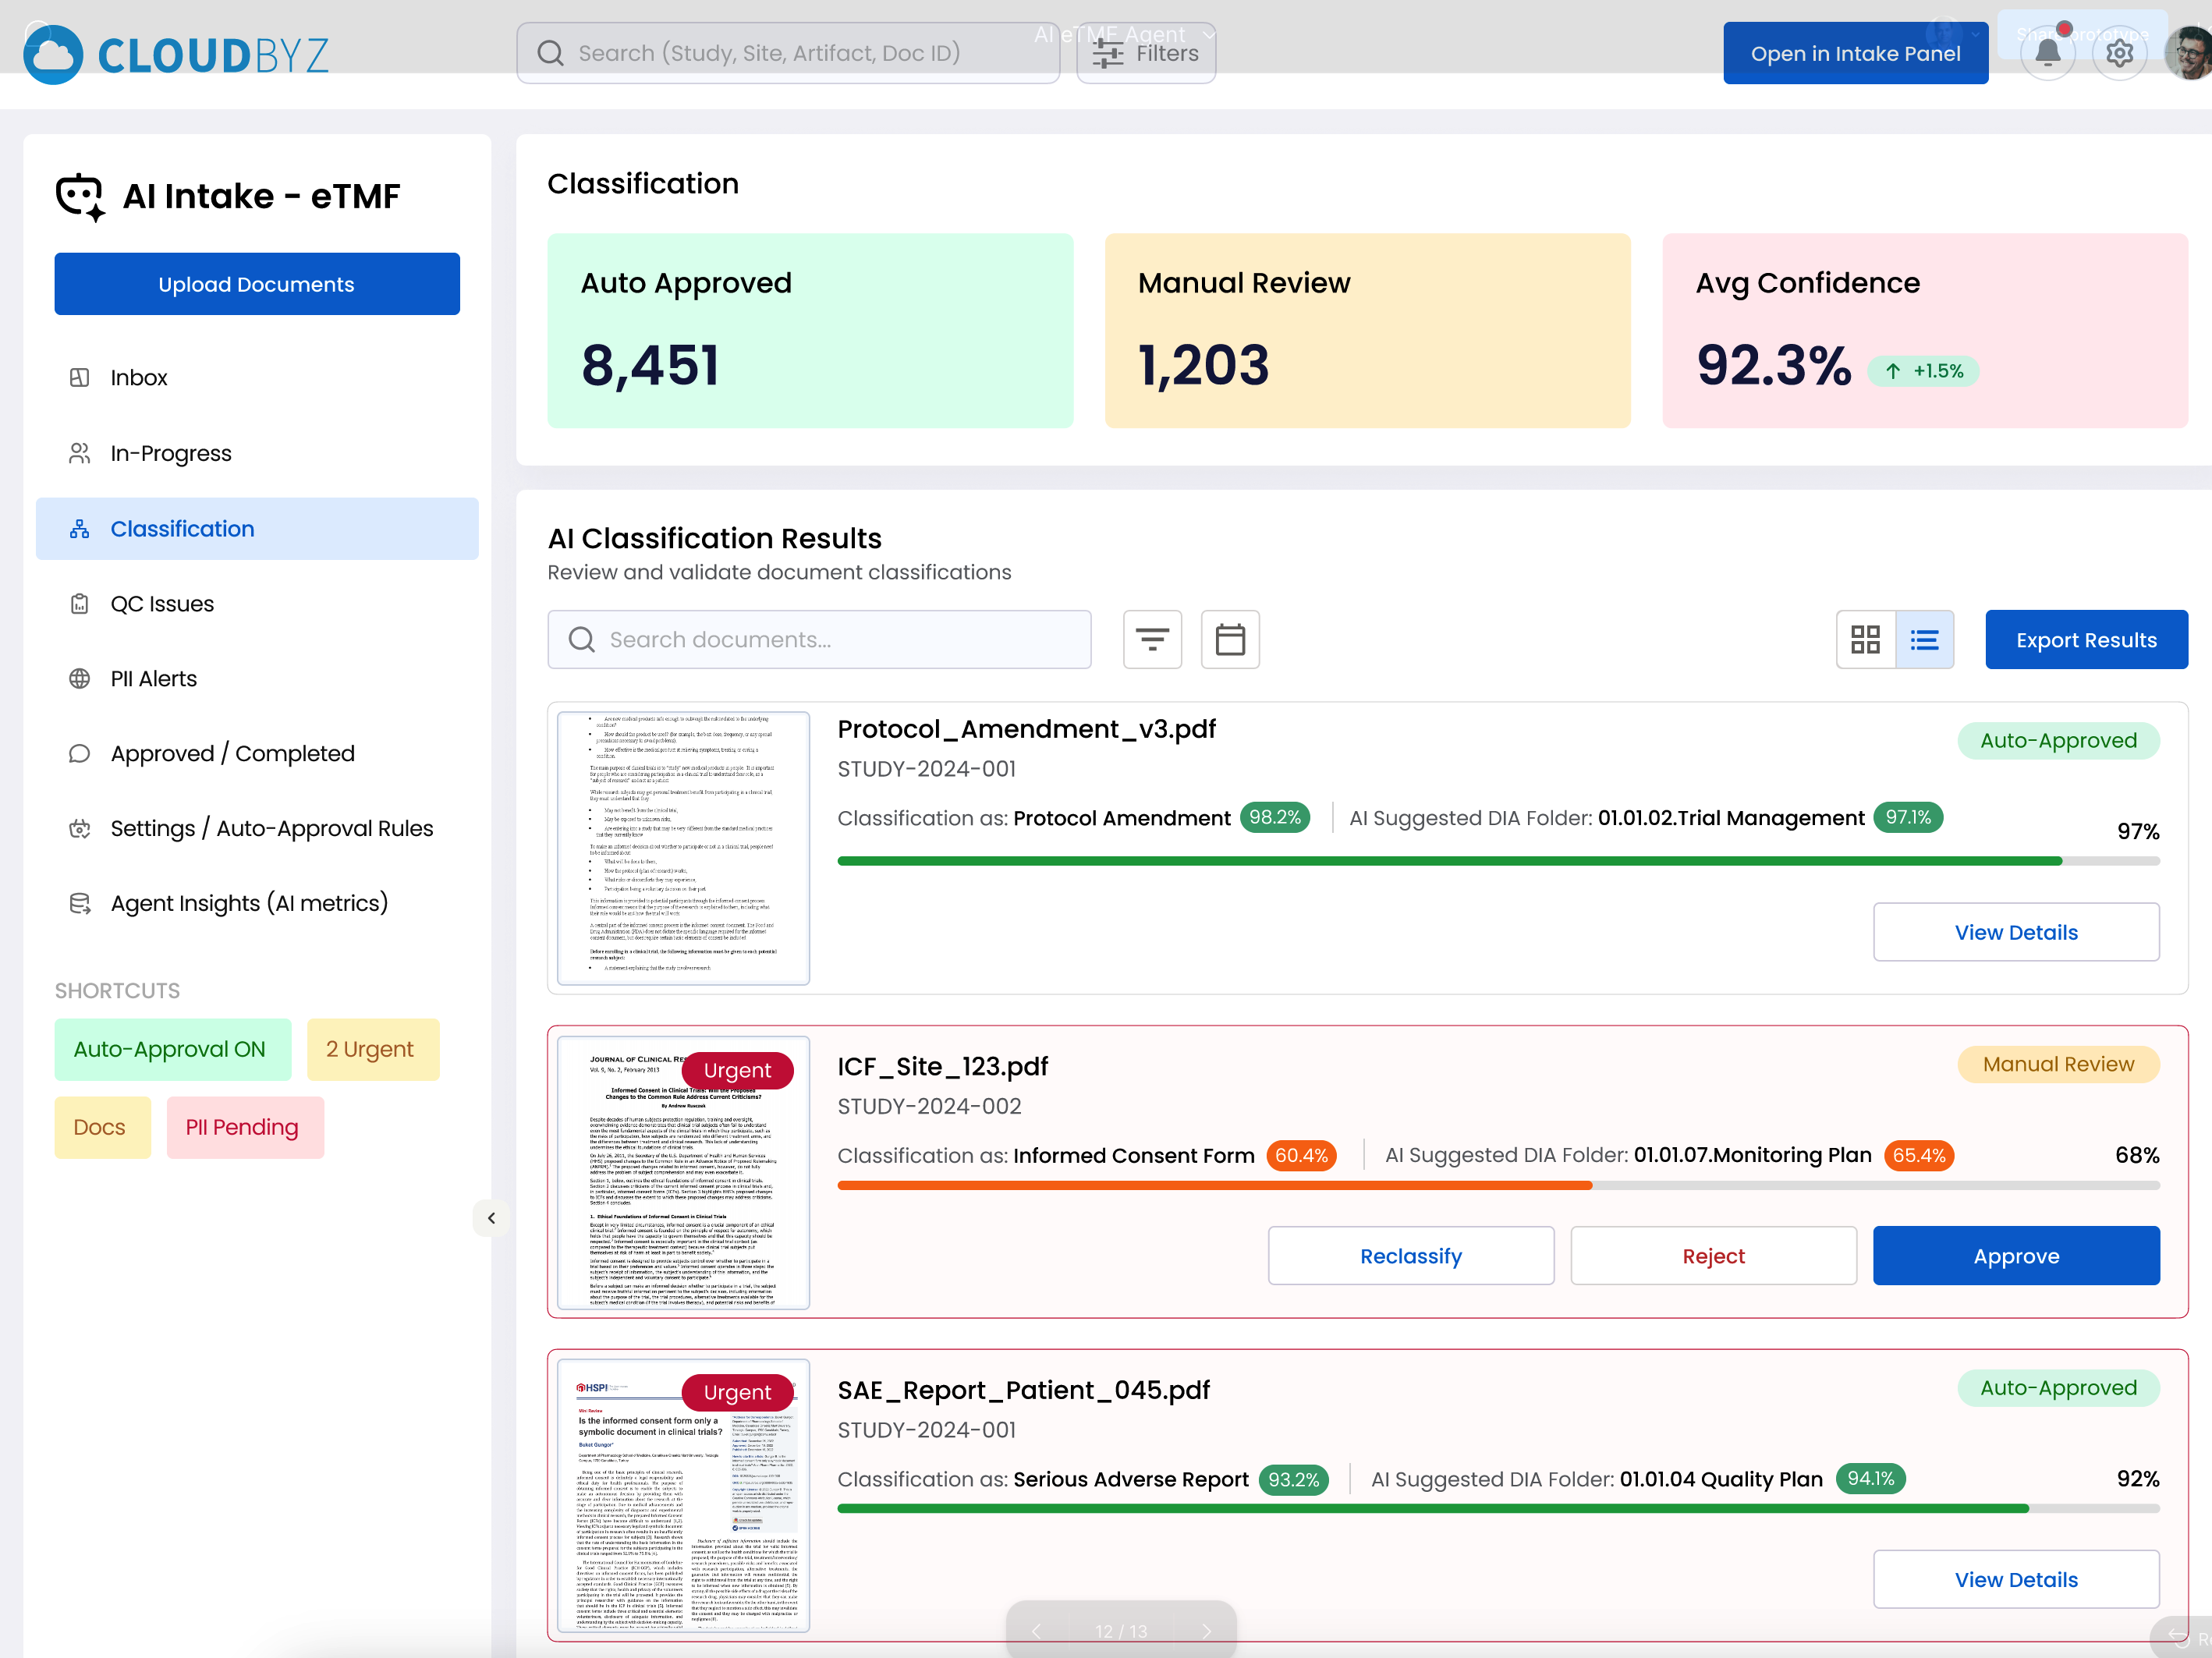The height and width of the screenshot is (1658, 2212).
Task: Open the Filters dropdown in header
Action: [x=1146, y=53]
